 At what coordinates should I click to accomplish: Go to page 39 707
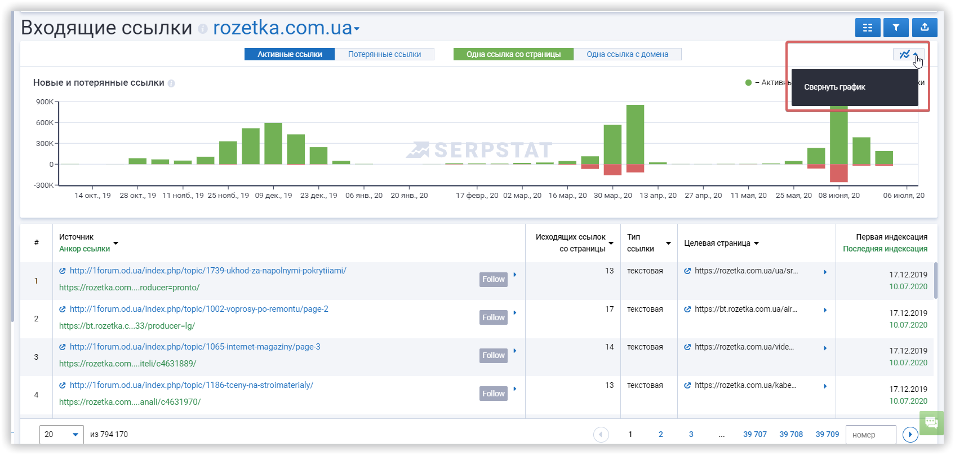tap(755, 434)
